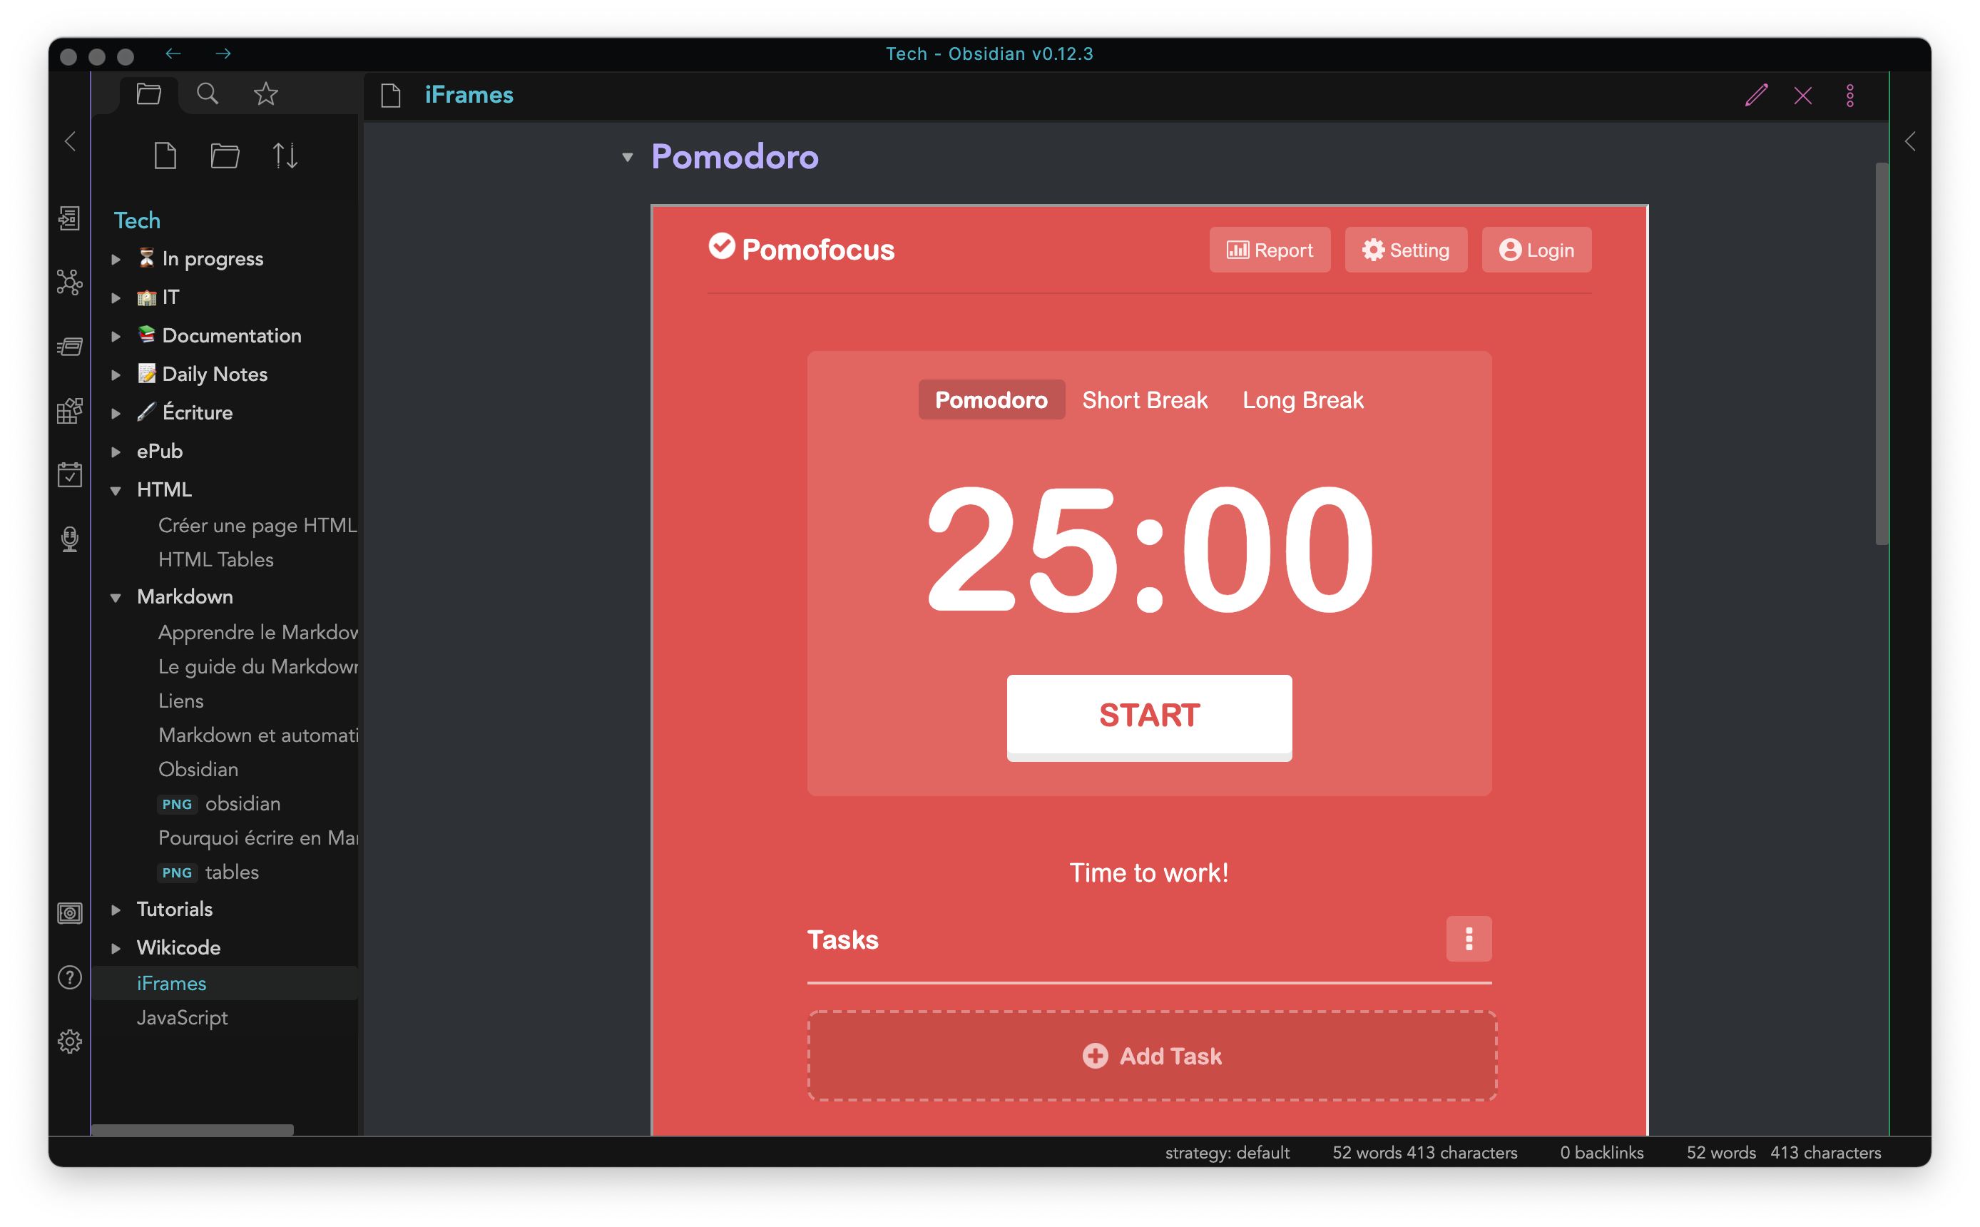Change sort order icon

(x=285, y=155)
